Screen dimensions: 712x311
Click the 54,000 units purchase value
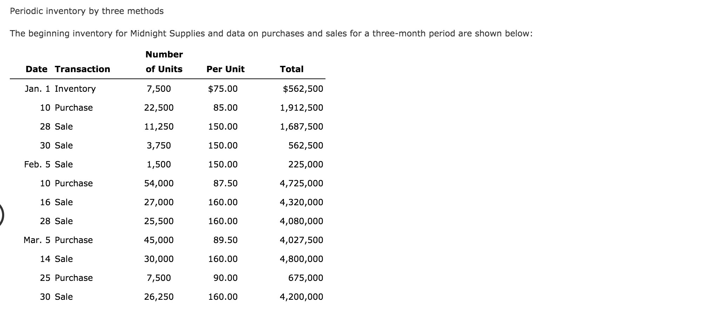[x=159, y=183]
